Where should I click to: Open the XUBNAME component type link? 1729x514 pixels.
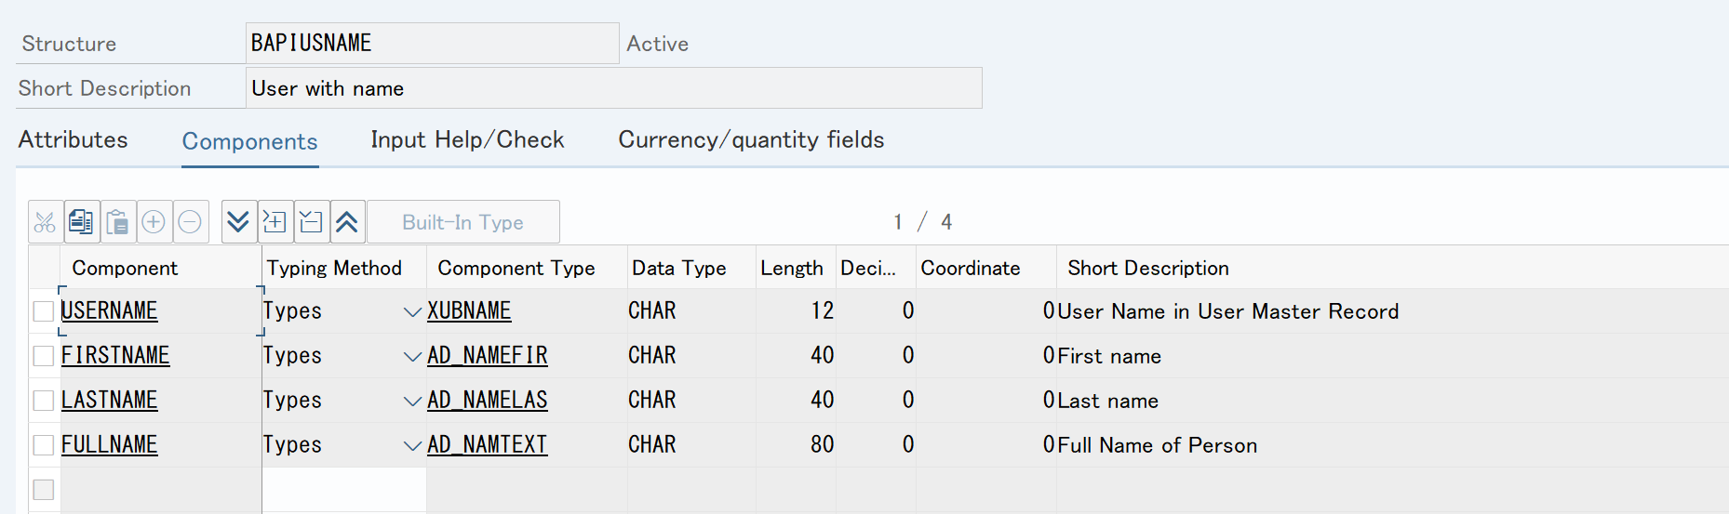(469, 311)
